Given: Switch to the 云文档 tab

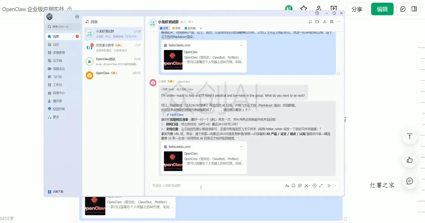Looking at the screenshot, I should (x=191, y=28).
